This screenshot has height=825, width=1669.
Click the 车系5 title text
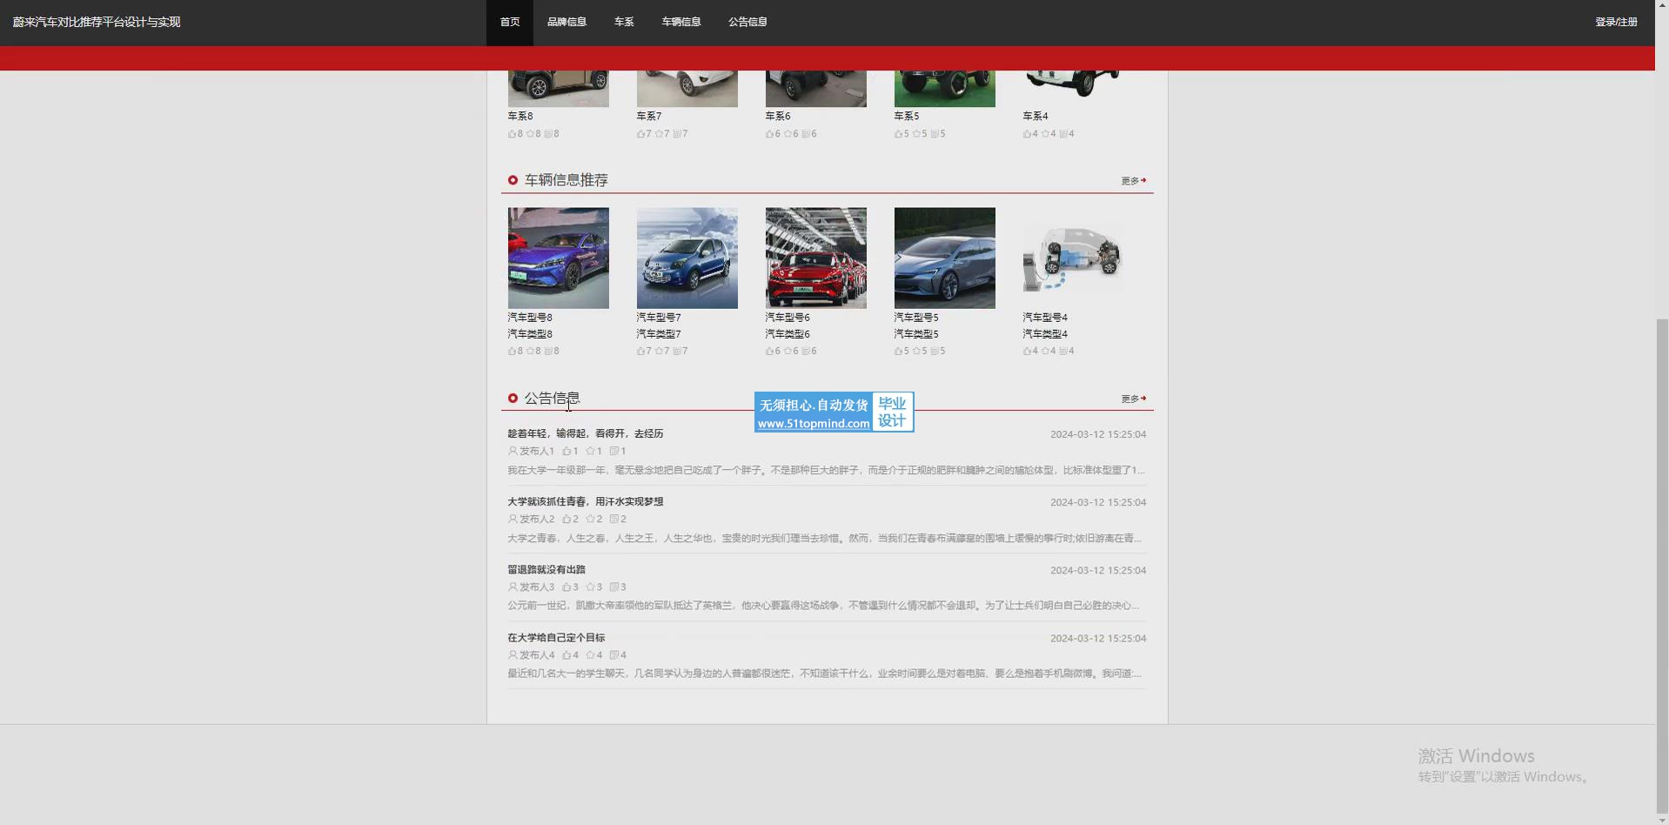coord(907,116)
